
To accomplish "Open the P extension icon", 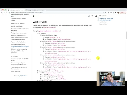I will tap(108, 13).
